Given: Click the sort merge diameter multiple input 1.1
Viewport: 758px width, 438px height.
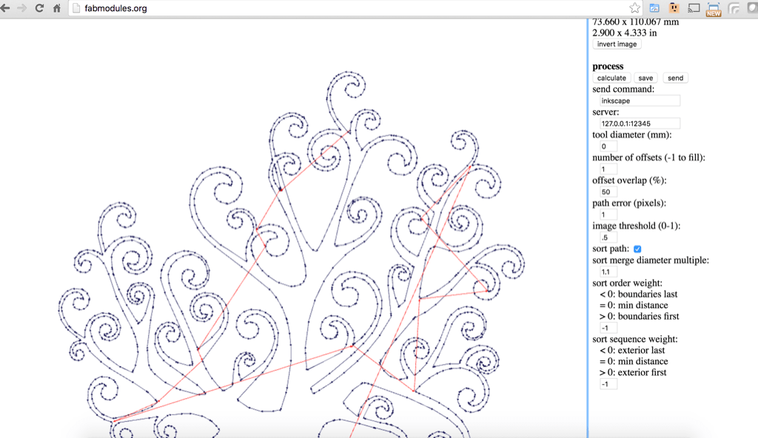Looking at the screenshot, I should coord(608,272).
